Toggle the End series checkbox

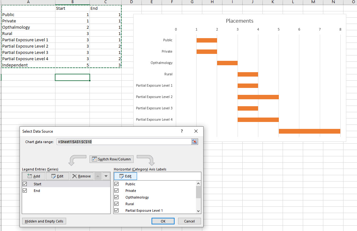point(25,190)
